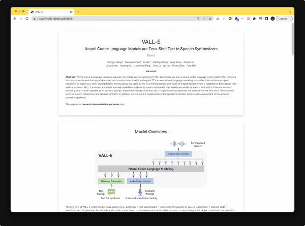Click the Microsoft affiliation text

151,71
